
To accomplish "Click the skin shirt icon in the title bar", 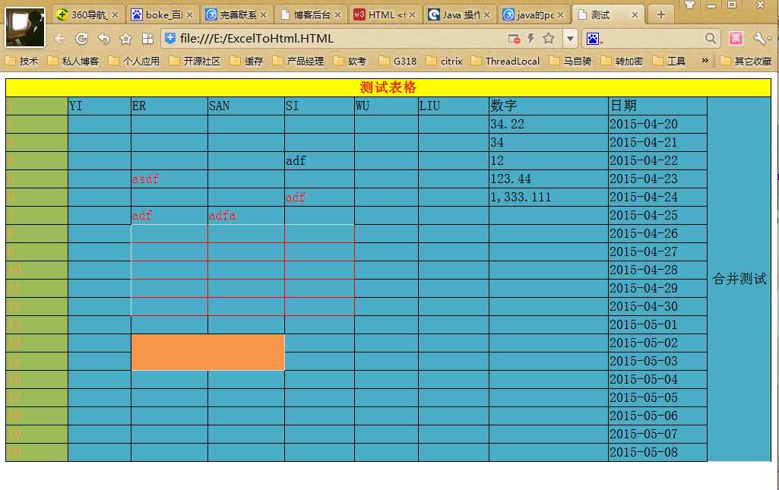I will (689, 5).
